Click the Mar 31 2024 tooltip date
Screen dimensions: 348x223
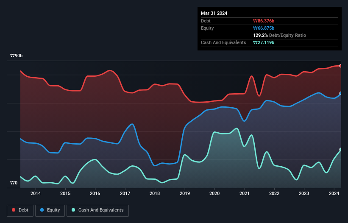point(214,13)
